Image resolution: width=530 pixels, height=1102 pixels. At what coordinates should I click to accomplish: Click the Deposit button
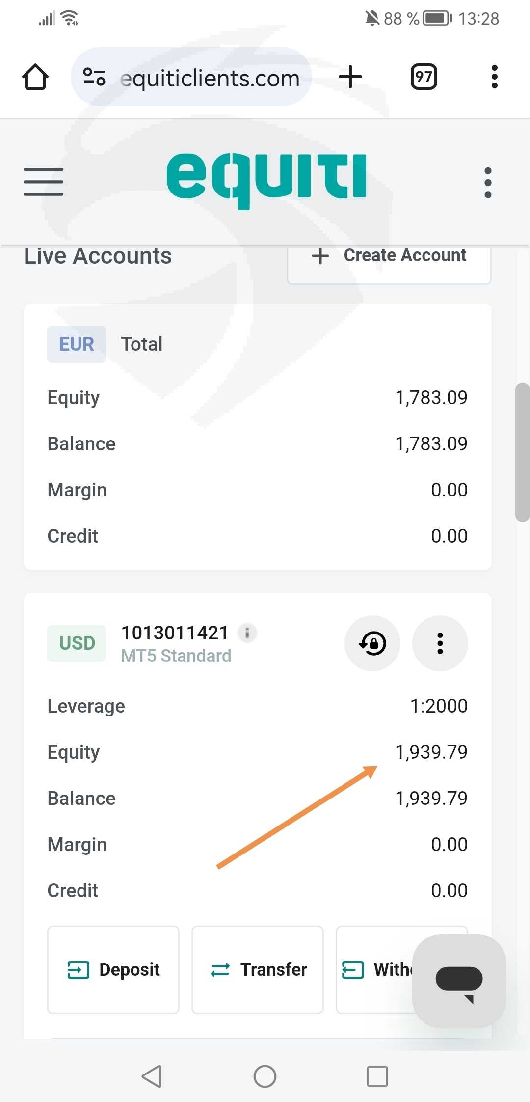click(113, 970)
